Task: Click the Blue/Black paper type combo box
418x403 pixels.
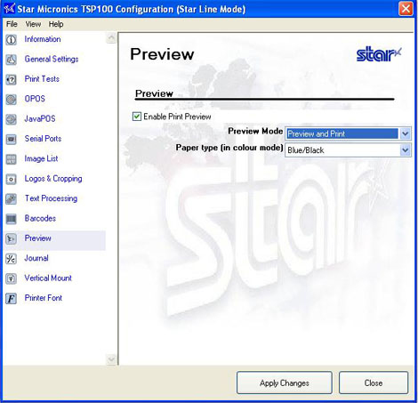Action: click(x=348, y=150)
